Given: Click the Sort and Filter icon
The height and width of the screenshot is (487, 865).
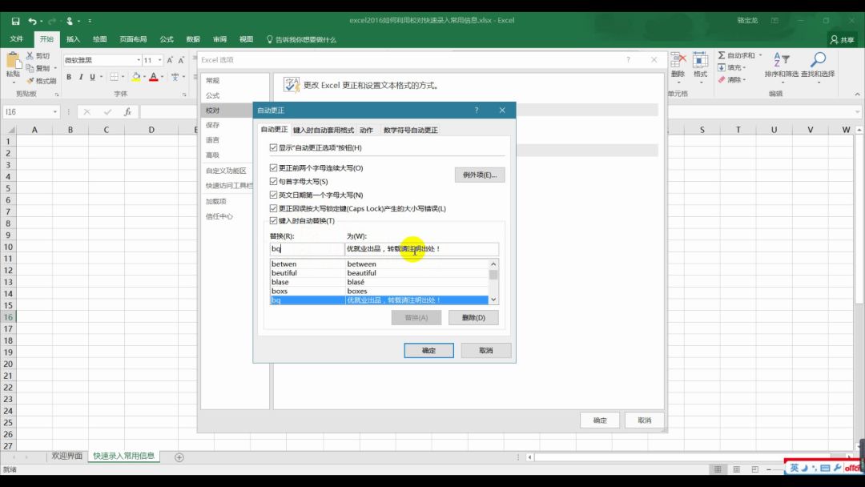Looking at the screenshot, I should tap(782, 61).
